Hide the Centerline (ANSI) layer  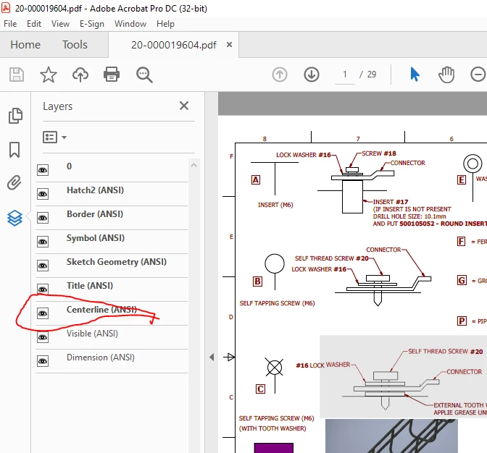43,313
